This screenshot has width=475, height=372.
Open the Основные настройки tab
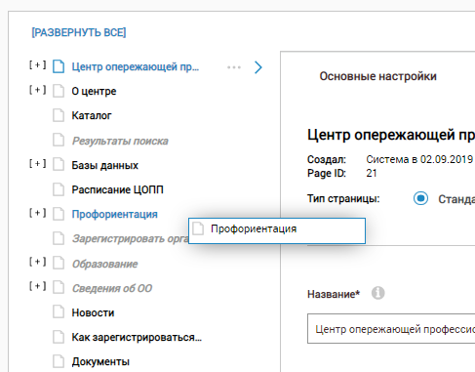(377, 76)
